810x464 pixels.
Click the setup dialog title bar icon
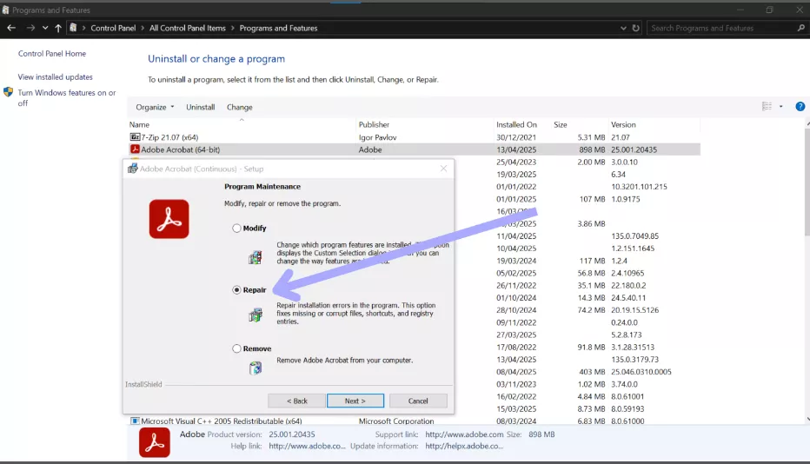click(x=132, y=169)
